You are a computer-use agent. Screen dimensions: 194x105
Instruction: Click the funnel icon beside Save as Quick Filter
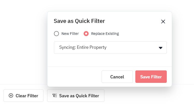click(55, 96)
